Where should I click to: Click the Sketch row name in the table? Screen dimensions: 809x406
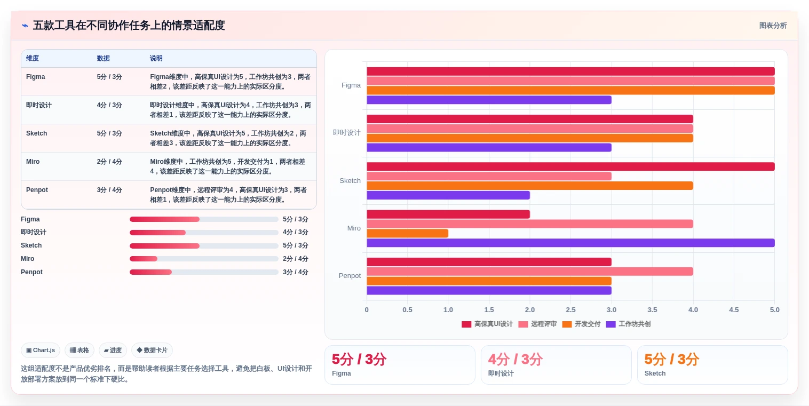37,133
